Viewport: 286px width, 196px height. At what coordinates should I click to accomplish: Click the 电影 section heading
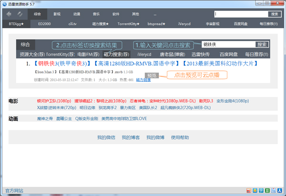(x=13, y=101)
